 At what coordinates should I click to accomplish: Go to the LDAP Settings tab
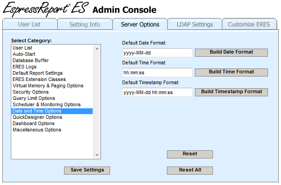click(195, 24)
